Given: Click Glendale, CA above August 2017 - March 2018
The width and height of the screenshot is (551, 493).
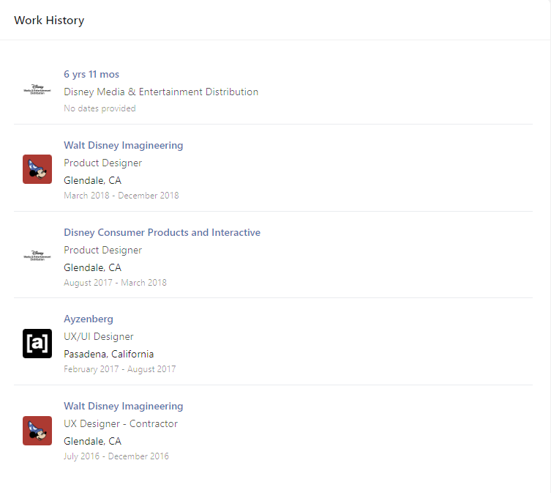Looking at the screenshot, I should click(x=92, y=268).
